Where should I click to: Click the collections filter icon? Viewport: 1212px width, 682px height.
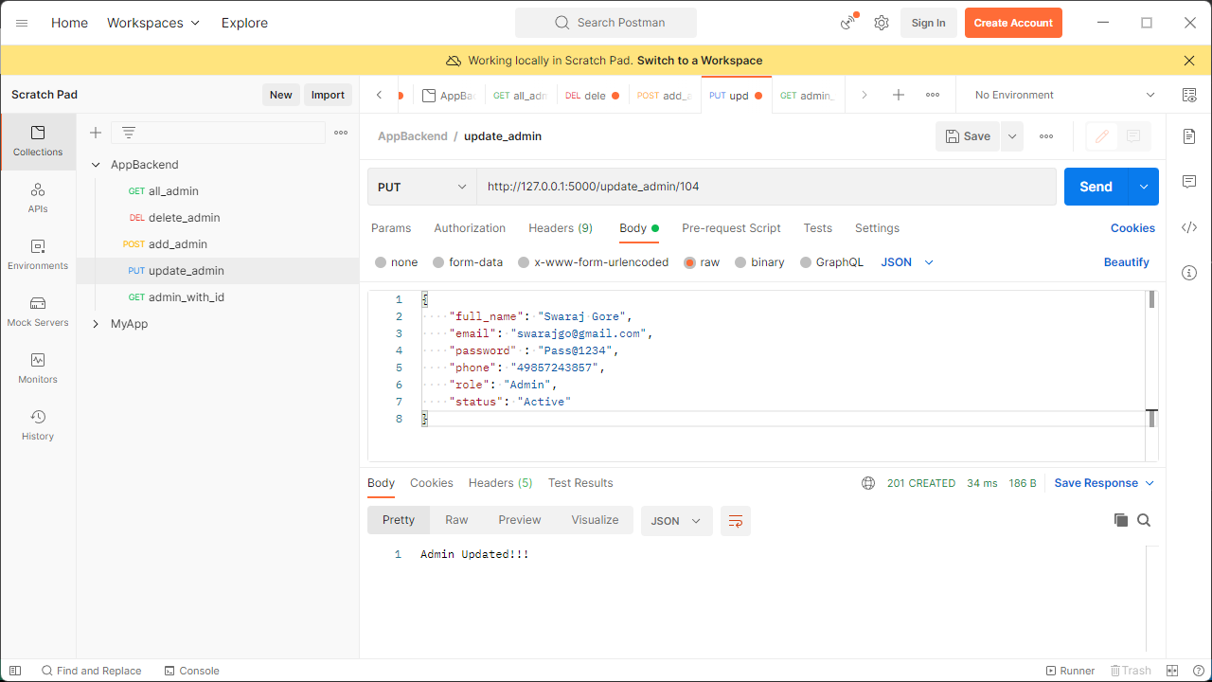[x=129, y=133]
